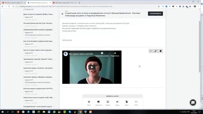The width and height of the screenshot is (203, 114).
Task: Add a Text content block
Action: click(x=89, y=103)
